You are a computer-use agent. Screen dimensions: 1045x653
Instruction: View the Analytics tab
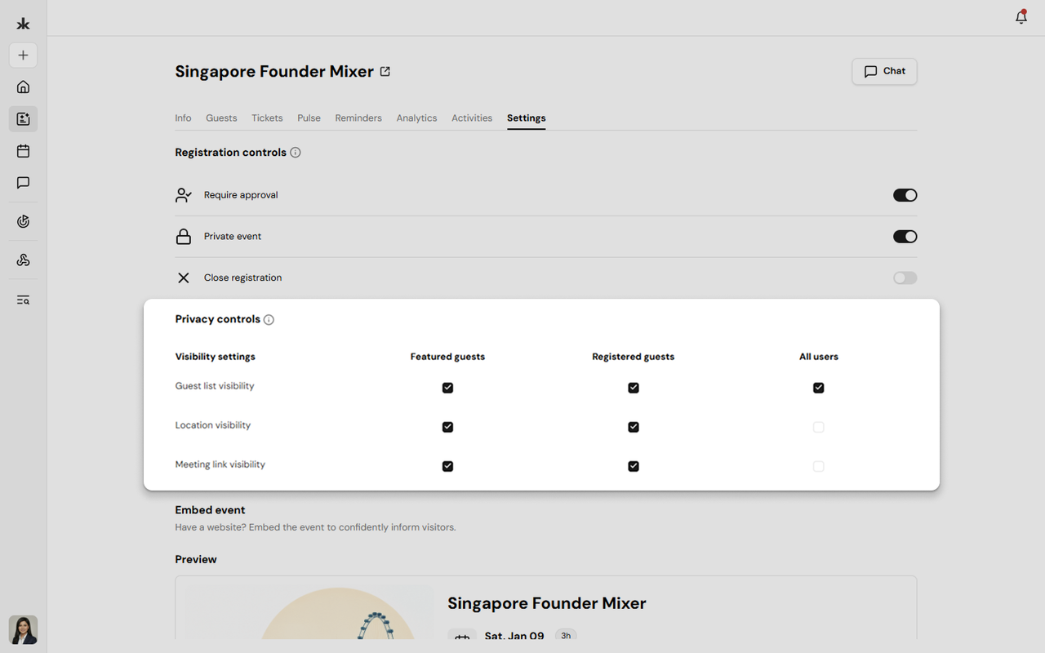416,118
